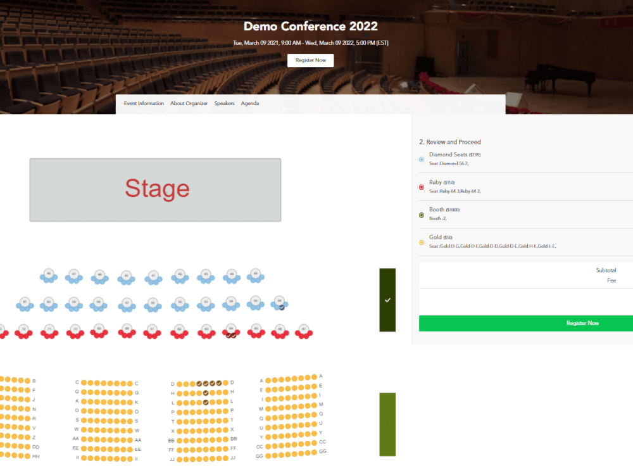Select Ruby table 69

click(99, 331)
